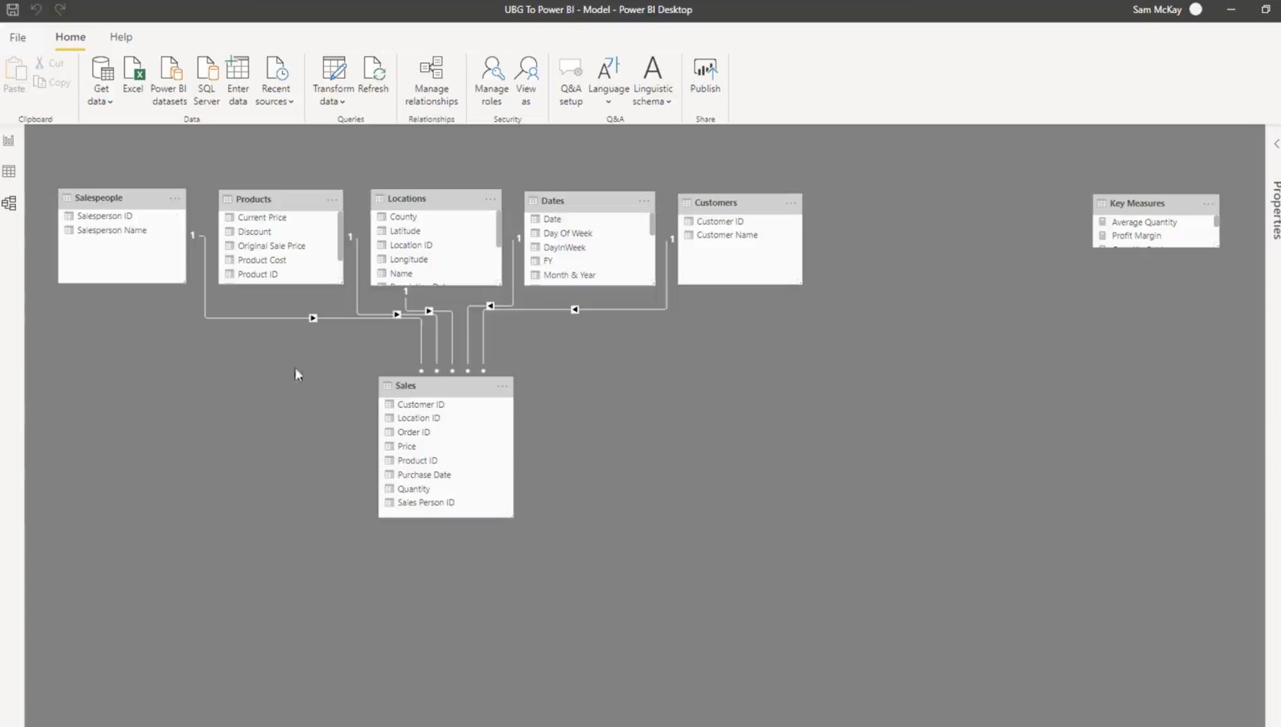The width and height of the screenshot is (1281, 727).
Task: Open the Linguistic schema dropdown
Action: coord(653,81)
